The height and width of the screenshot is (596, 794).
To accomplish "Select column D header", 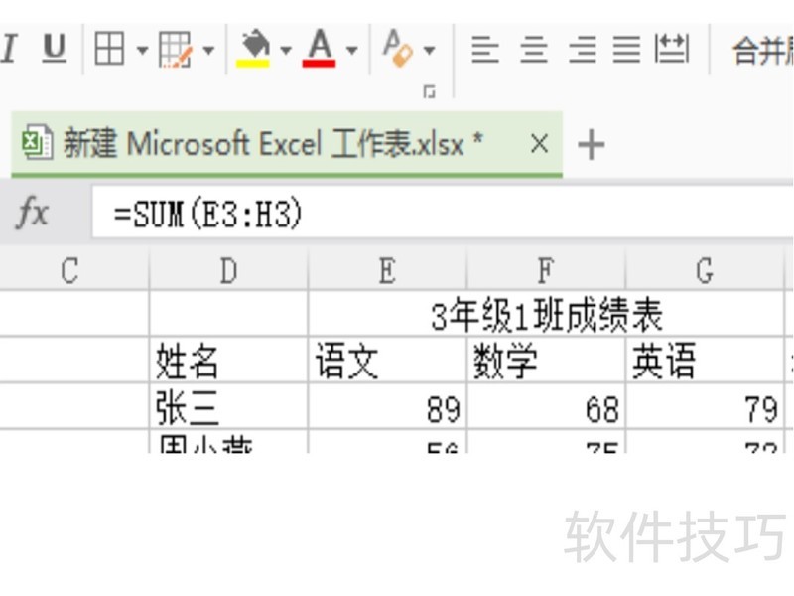I will pyautogui.click(x=229, y=270).
